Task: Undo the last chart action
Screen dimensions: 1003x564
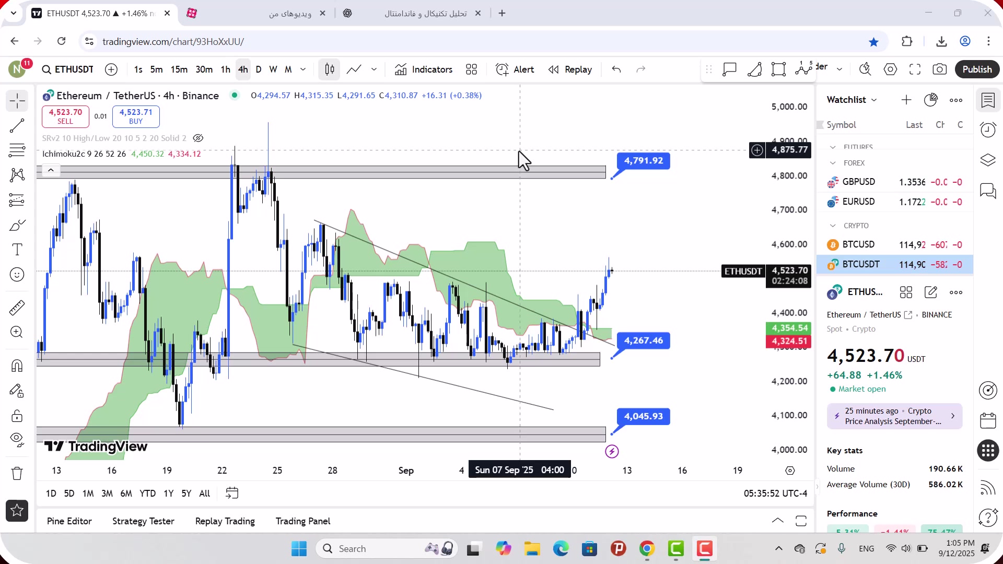Action: tap(616, 69)
